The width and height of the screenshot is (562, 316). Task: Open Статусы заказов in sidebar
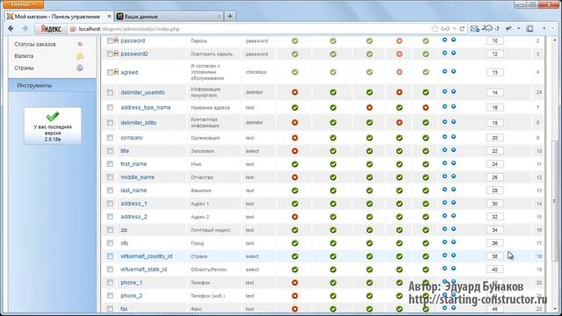tap(35, 45)
